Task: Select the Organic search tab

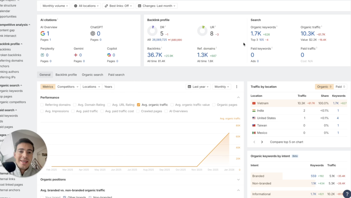Action: click(92, 74)
